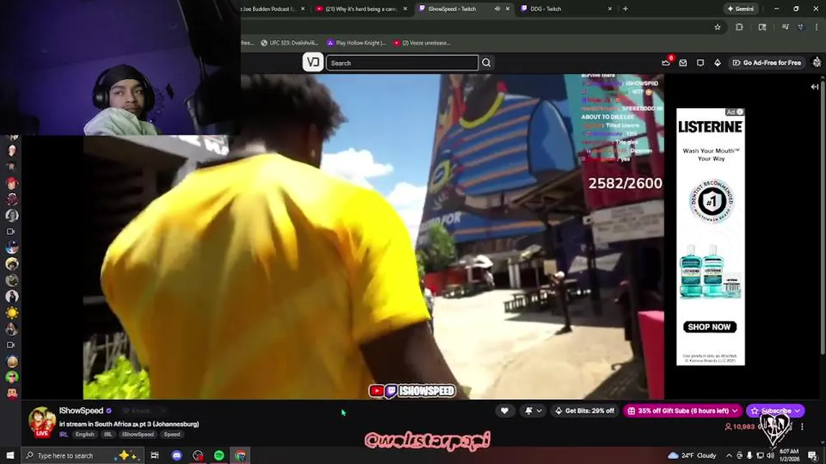The width and height of the screenshot is (826, 464).
Task: Click the magnifier search button
Action: [x=487, y=63]
